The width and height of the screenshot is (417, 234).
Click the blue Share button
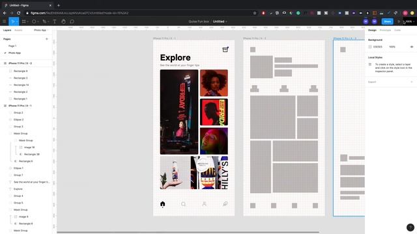(387, 21)
